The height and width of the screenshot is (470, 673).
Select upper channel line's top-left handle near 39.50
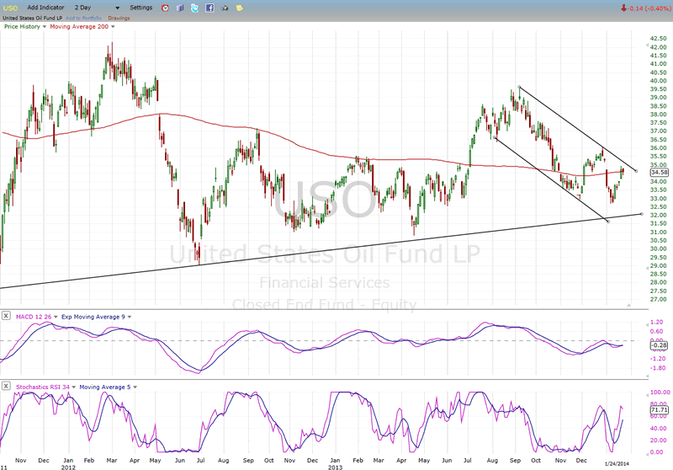519,87
